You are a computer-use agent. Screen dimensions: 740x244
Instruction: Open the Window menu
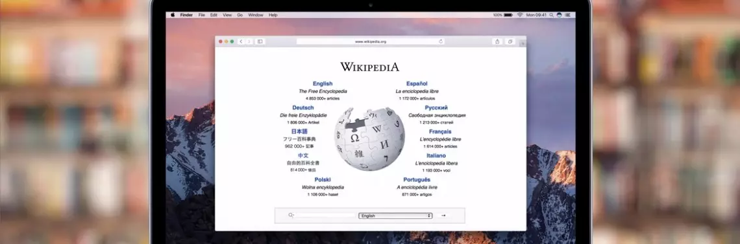(255, 15)
